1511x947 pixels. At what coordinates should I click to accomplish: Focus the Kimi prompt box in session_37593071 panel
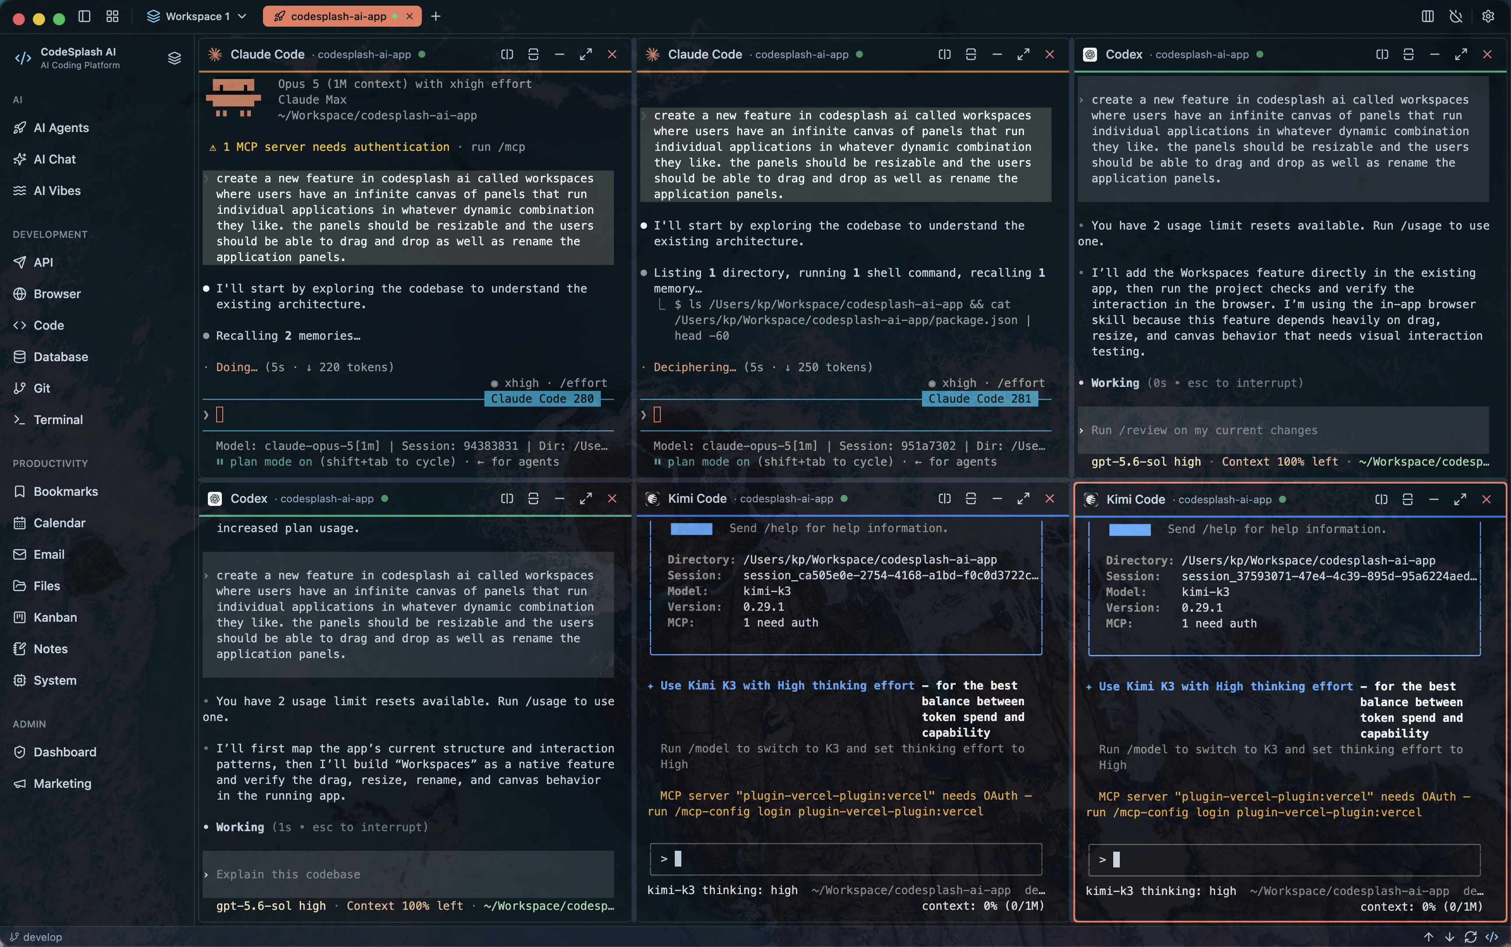coord(1284,859)
